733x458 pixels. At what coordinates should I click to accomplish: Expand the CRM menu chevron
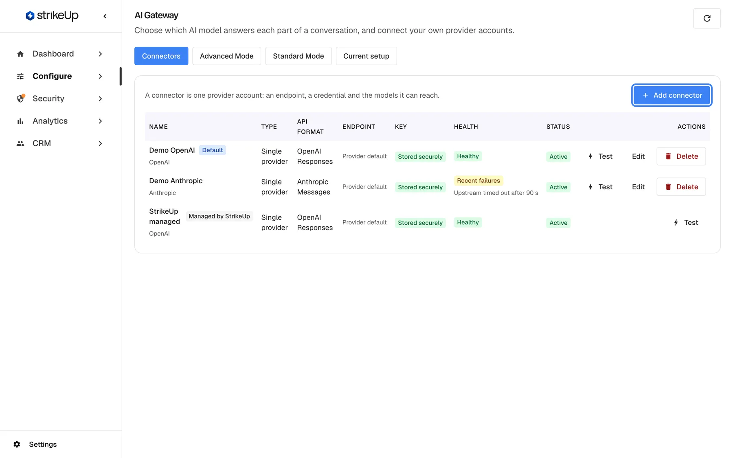coord(100,143)
